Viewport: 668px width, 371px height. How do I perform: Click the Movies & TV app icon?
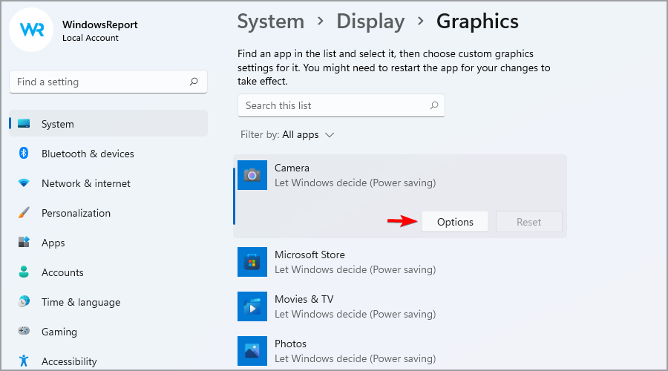252,306
